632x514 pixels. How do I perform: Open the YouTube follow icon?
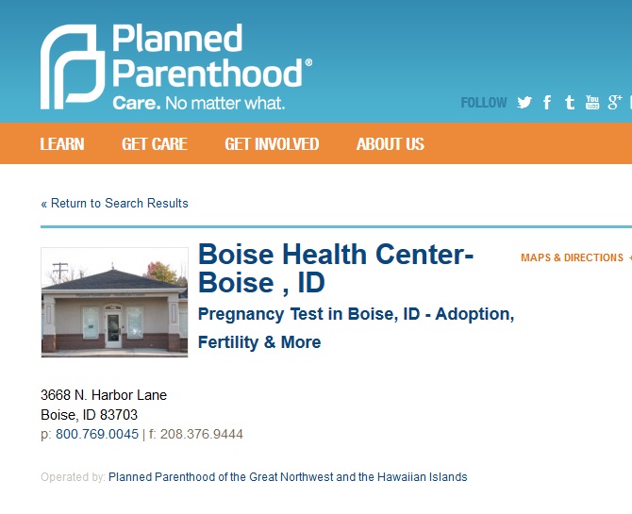tap(592, 103)
